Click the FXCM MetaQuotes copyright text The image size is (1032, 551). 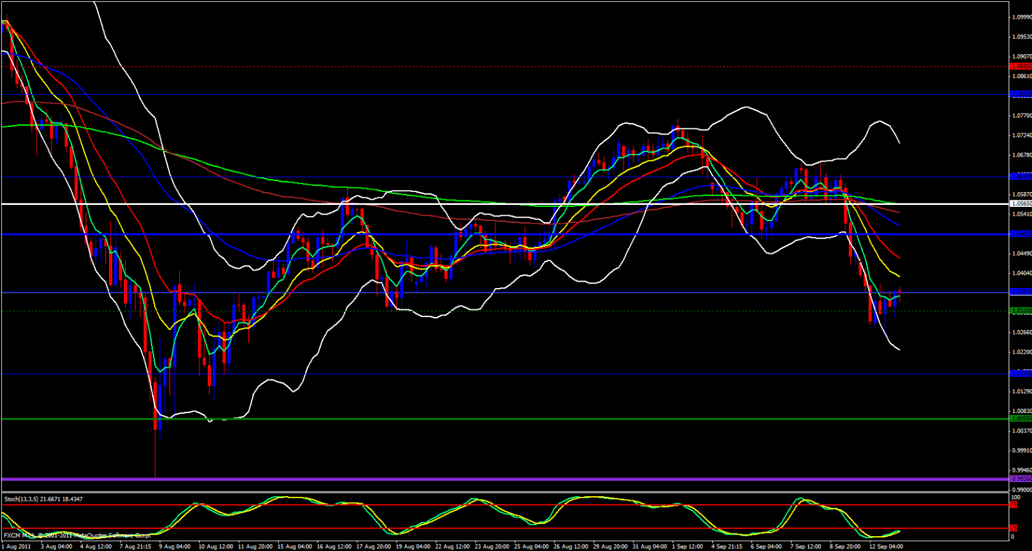pos(77,536)
